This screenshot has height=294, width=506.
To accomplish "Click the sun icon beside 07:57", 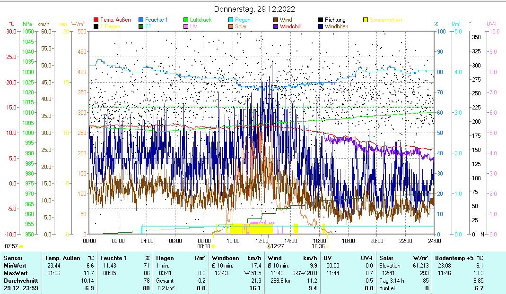I will [21, 246].
